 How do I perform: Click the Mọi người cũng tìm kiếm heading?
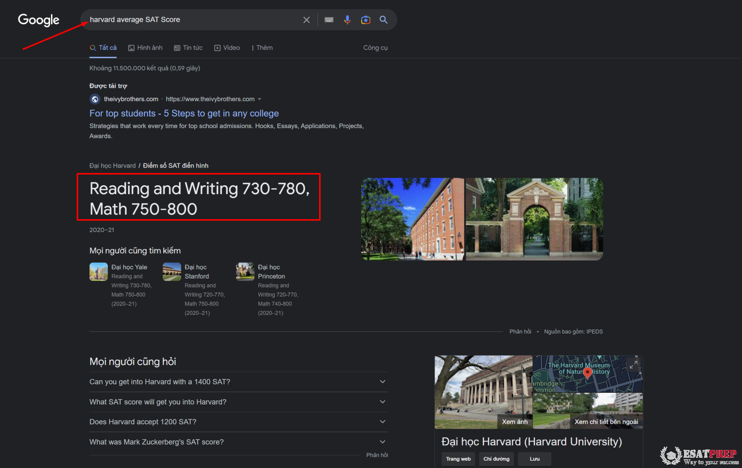[x=135, y=251]
